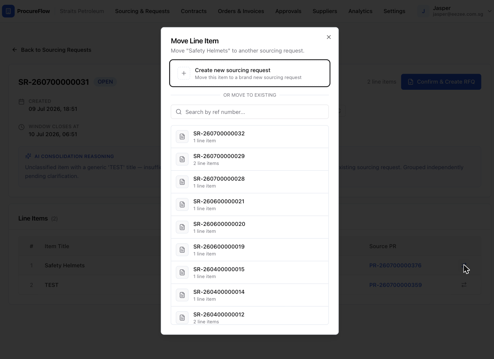The image size is (494, 359).
Task: Click document icon beside SR-260400000015
Action: (182, 272)
